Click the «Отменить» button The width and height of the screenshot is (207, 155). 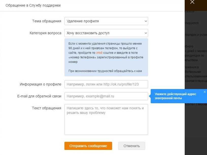(x=131, y=146)
